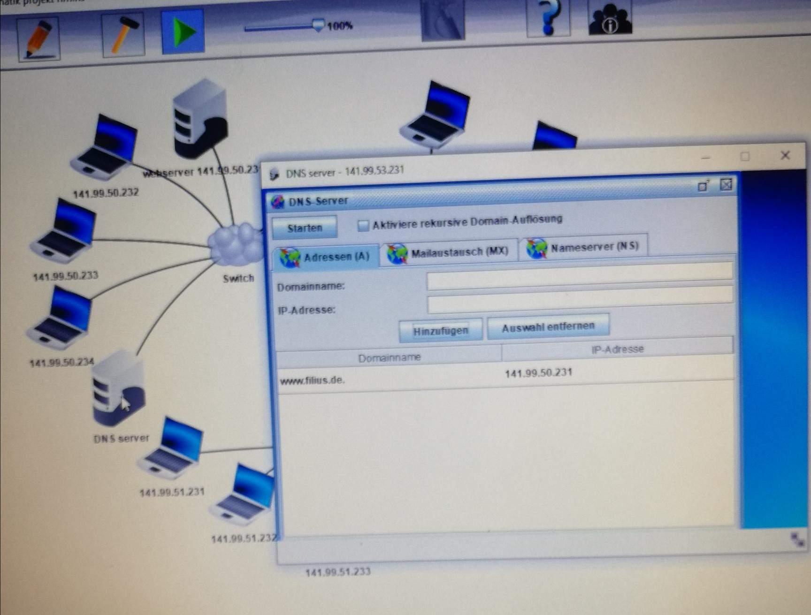This screenshot has height=615, width=811.
Task: Click the DNS server label text
Action: pos(121,438)
